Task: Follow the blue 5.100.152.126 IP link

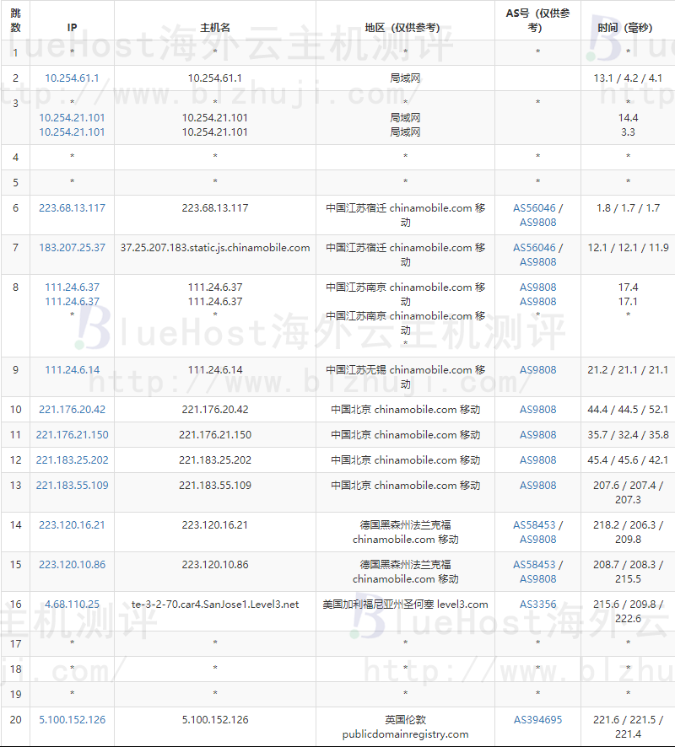Action: 72,720
